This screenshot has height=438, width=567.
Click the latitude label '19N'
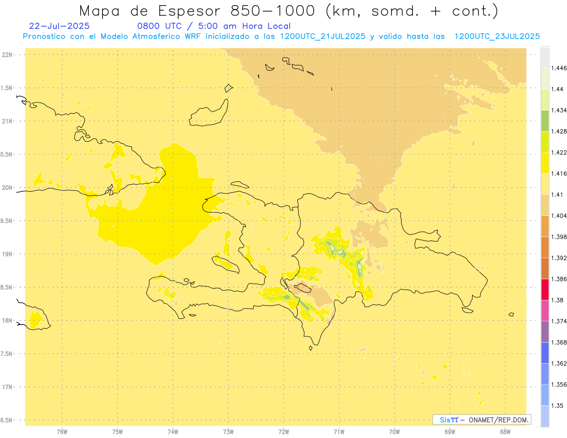point(8,254)
